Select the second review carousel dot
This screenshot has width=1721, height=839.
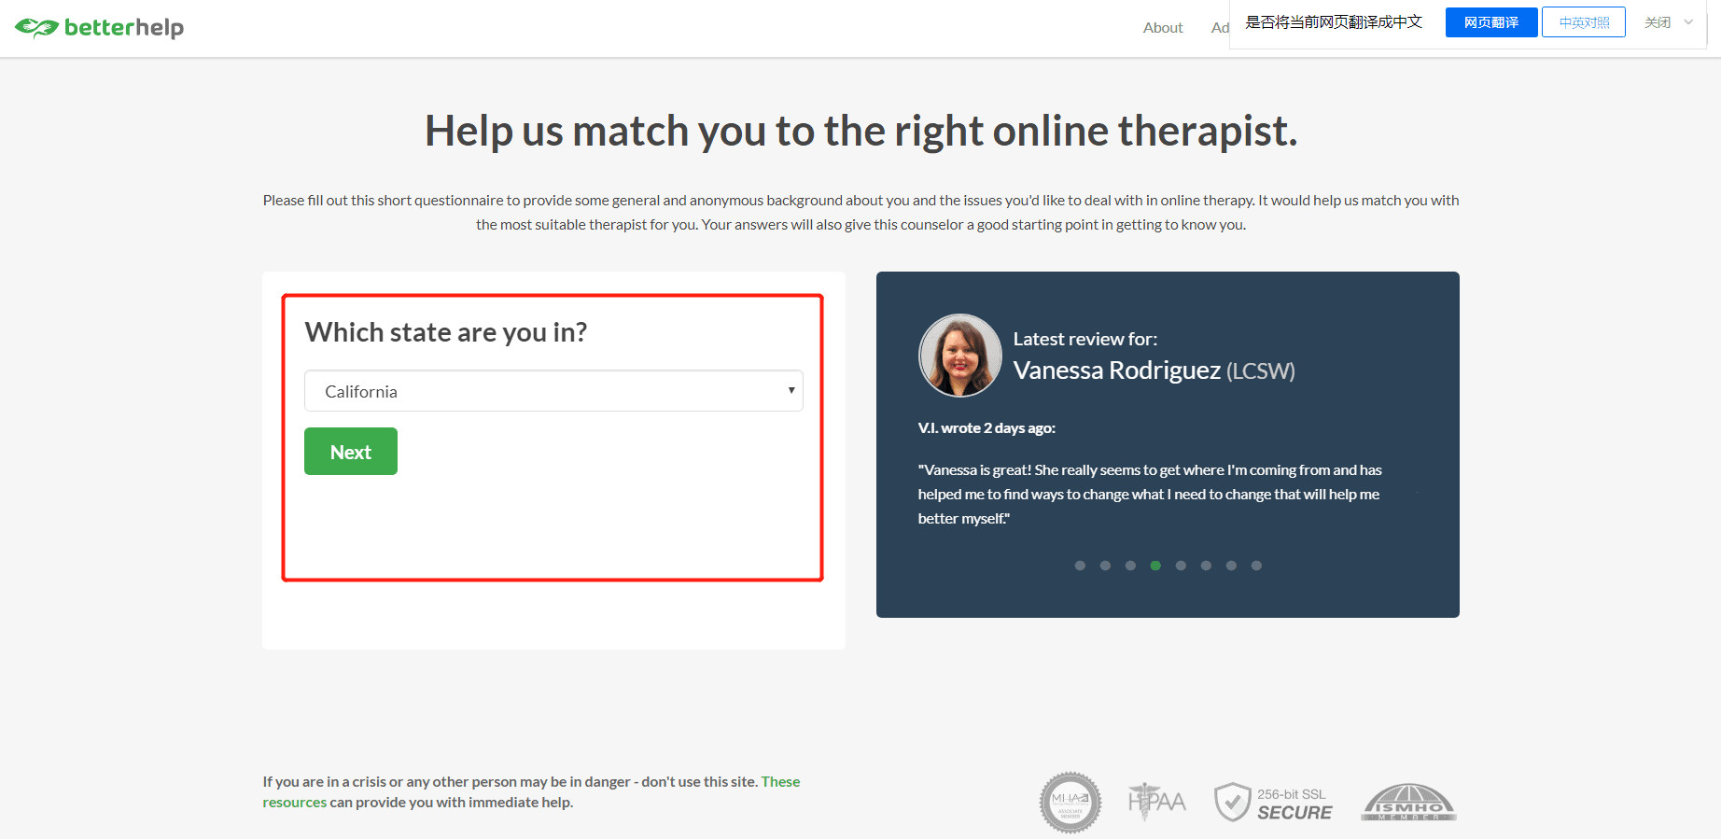[x=1105, y=566]
